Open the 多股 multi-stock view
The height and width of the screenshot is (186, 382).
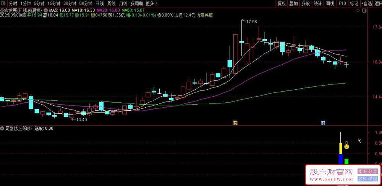306,3
